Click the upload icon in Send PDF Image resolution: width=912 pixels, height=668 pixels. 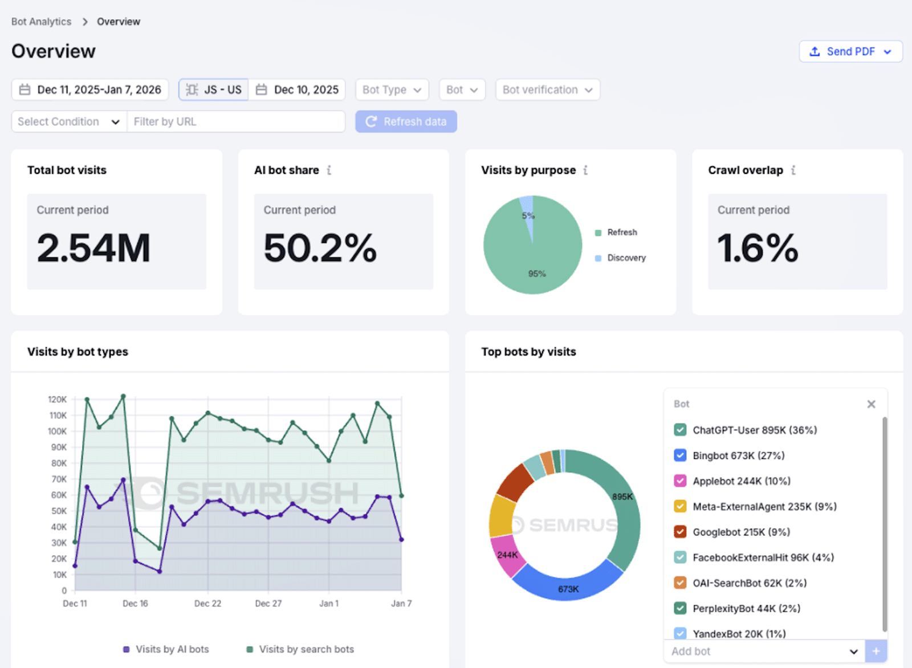coord(815,51)
